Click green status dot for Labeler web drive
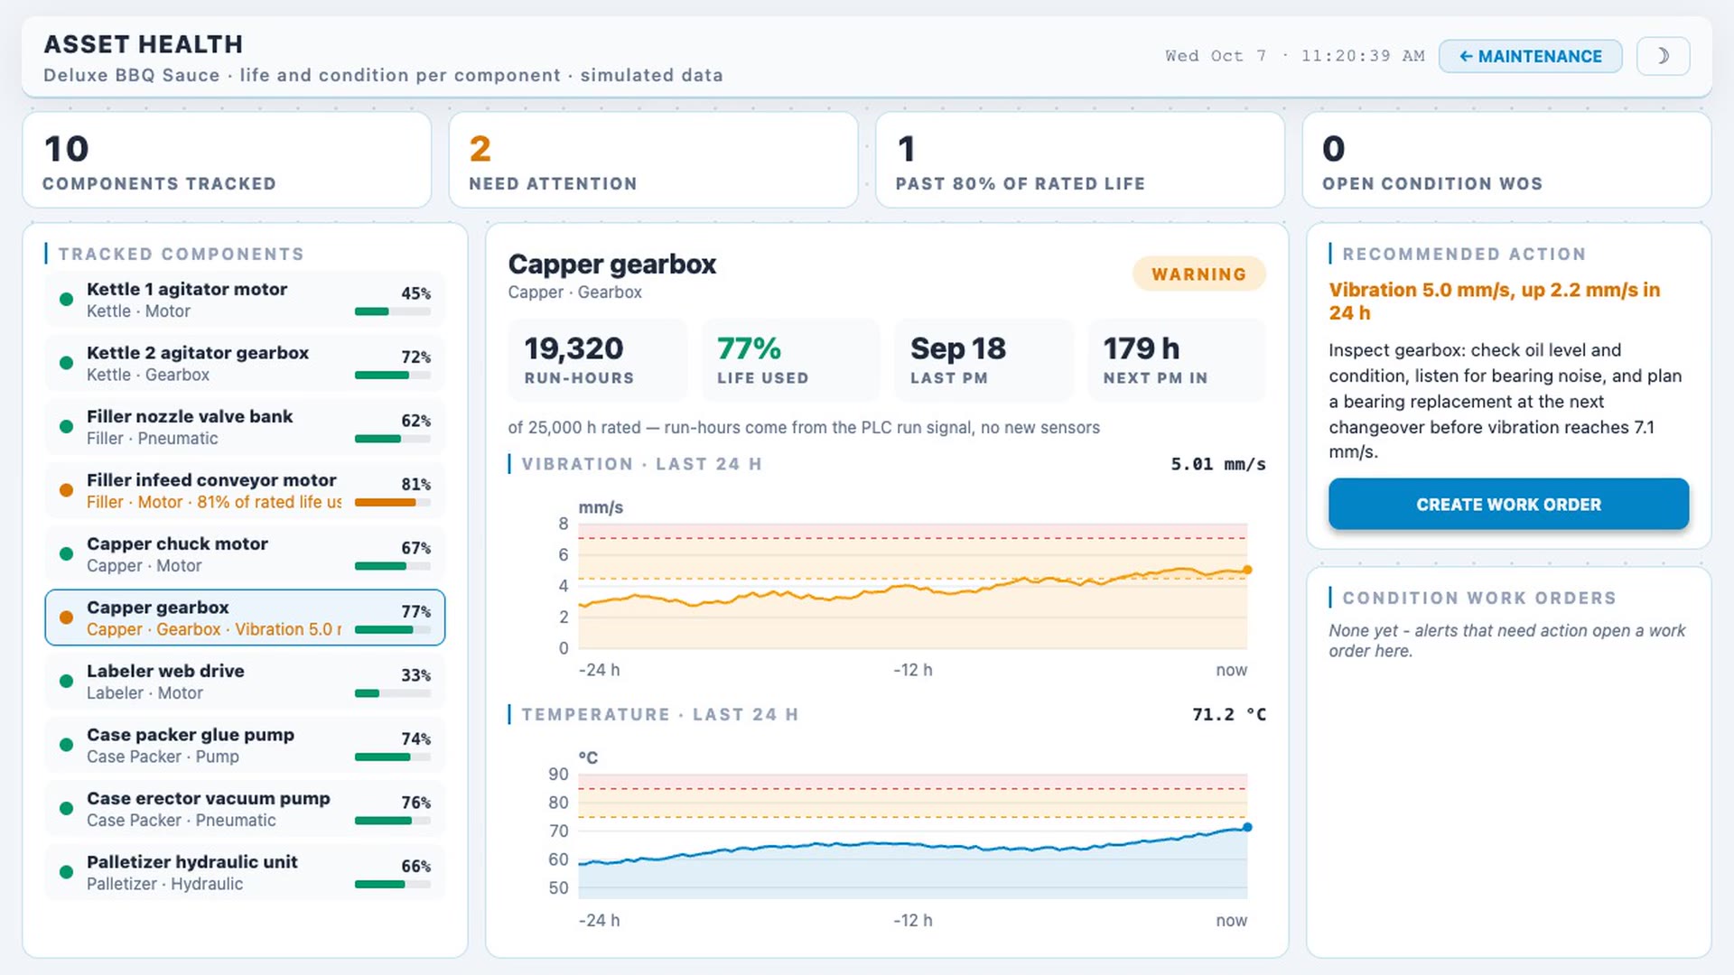The height and width of the screenshot is (975, 1734). tap(66, 682)
